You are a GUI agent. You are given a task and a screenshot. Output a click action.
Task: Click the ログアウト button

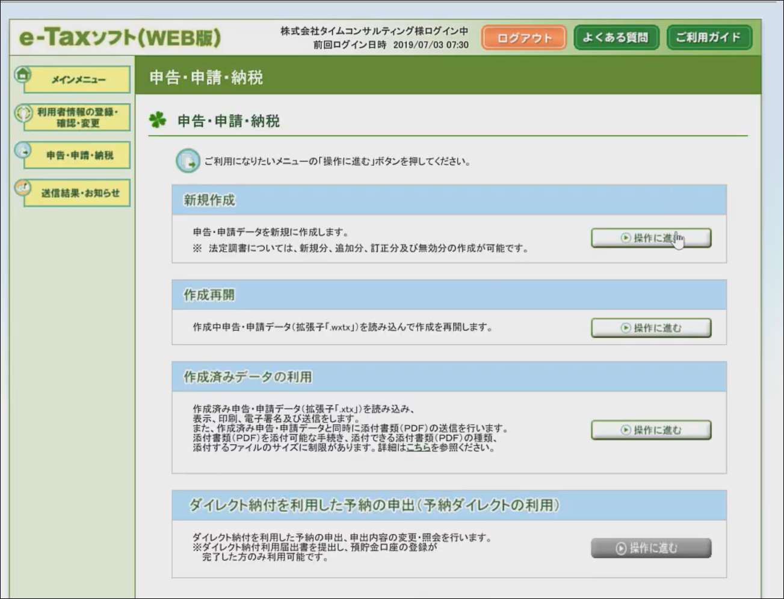[x=523, y=38]
